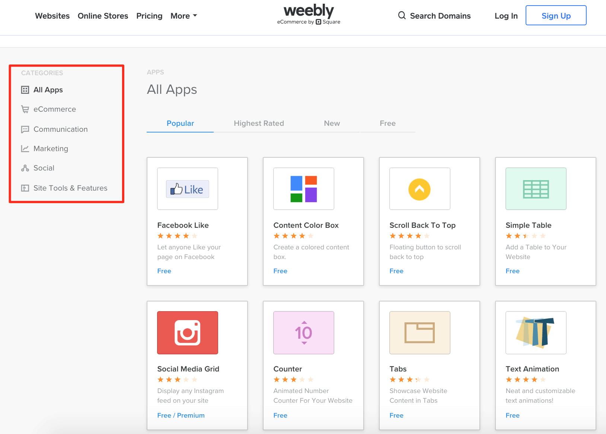This screenshot has width=606, height=434.
Task: Select the eCommerce category label
Action: click(55, 109)
